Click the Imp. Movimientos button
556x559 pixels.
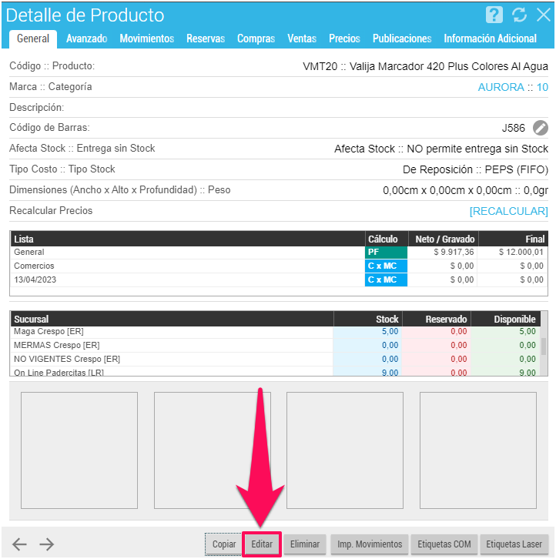[370, 544]
